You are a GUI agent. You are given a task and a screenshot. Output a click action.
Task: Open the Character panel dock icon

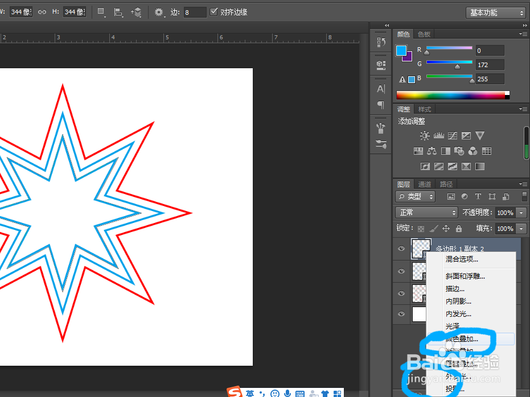tap(381, 89)
